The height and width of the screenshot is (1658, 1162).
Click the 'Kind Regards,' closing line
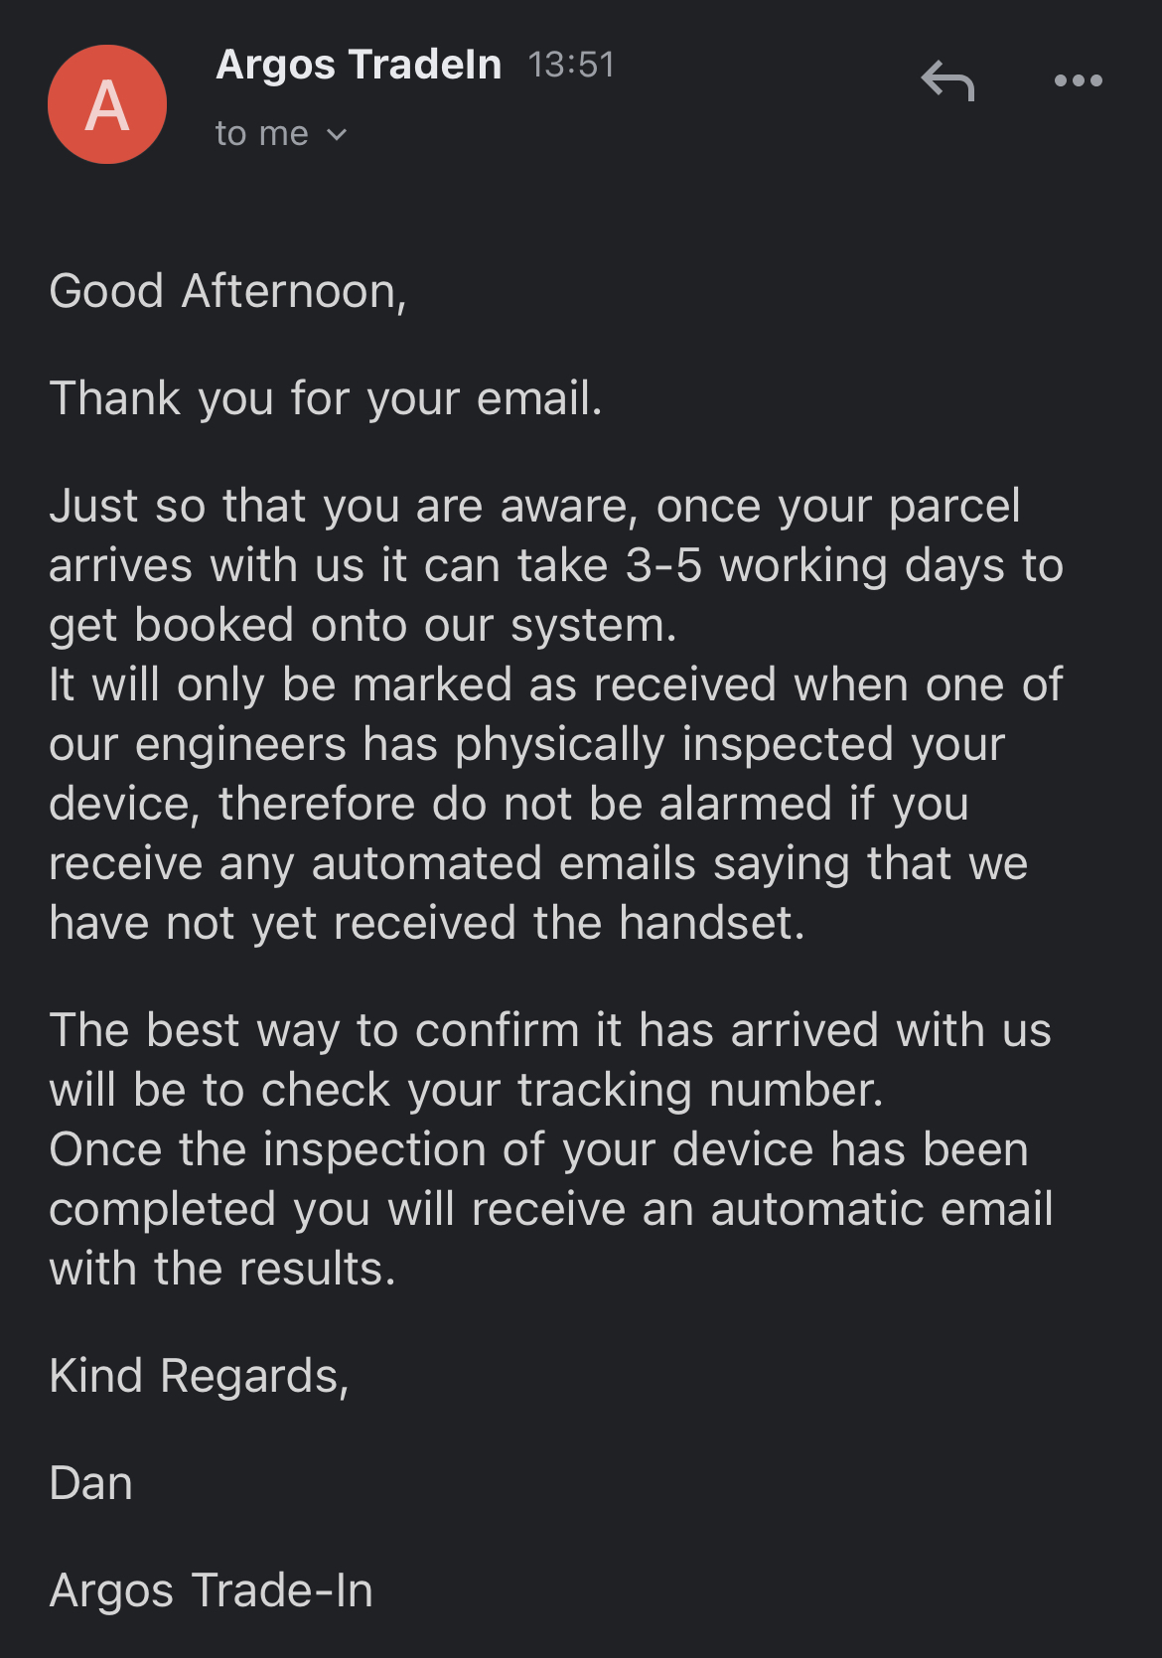click(x=200, y=1377)
